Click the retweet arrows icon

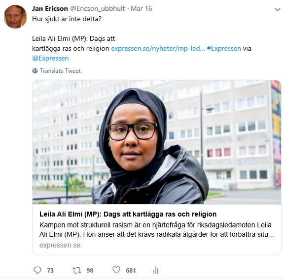pos(77,270)
